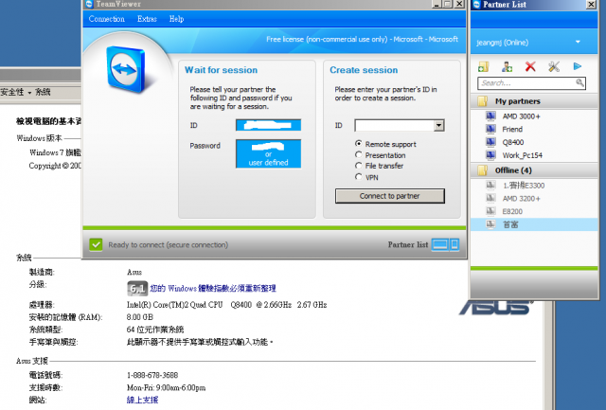Click the Q8400 processor description
Image resolution: width=606 pixels, height=410 pixels.
click(x=227, y=305)
